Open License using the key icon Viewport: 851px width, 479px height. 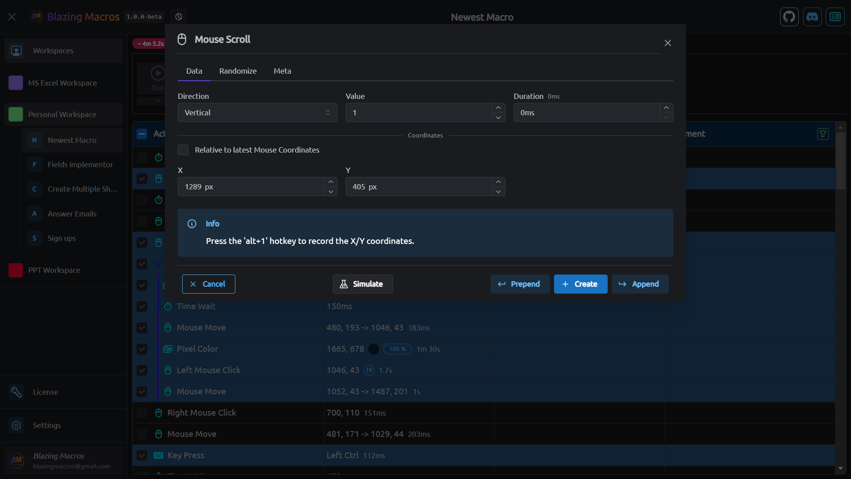coord(16,392)
